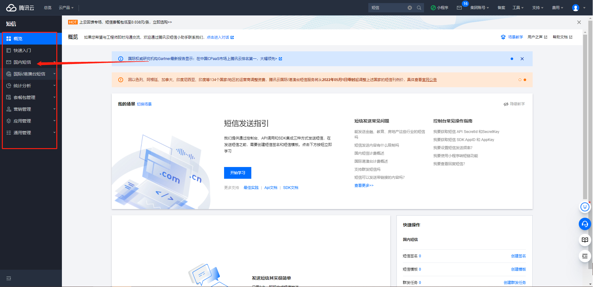
Task: Click the Tencent Cloud logo
Action: [20, 8]
